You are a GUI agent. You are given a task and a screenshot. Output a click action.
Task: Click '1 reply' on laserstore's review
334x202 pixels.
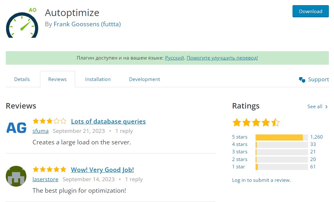(x=134, y=180)
